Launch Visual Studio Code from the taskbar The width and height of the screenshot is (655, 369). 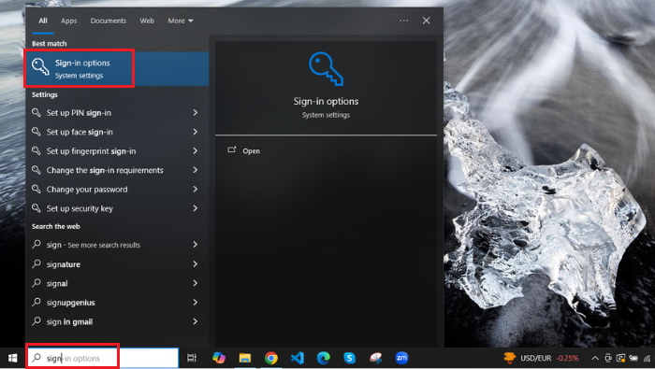(297, 358)
